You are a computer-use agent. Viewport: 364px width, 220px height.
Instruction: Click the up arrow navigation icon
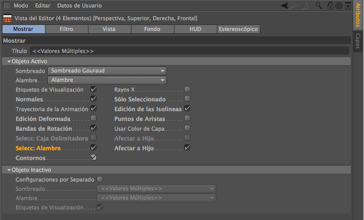tap(306, 6)
